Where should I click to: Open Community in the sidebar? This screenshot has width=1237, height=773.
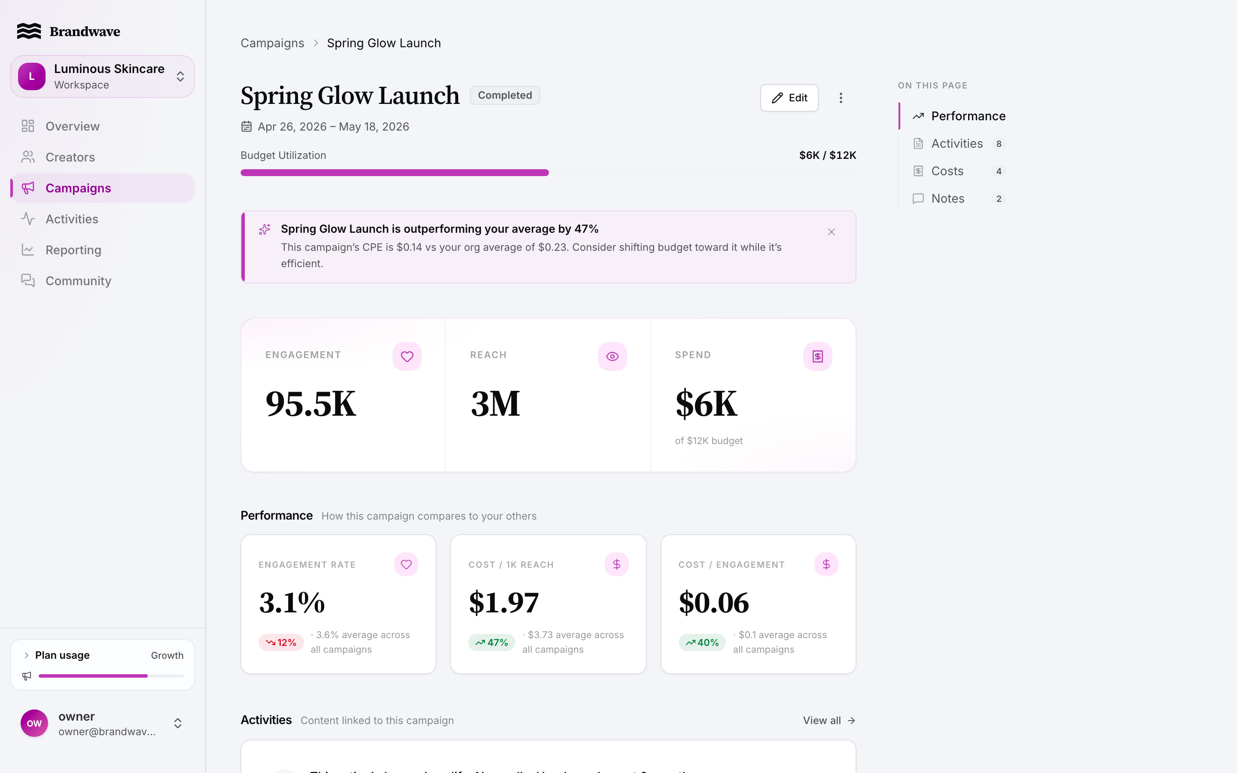click(102, 281)
